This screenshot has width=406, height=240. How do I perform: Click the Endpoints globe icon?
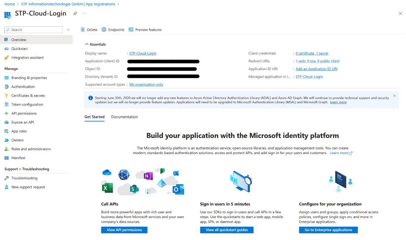104,30
